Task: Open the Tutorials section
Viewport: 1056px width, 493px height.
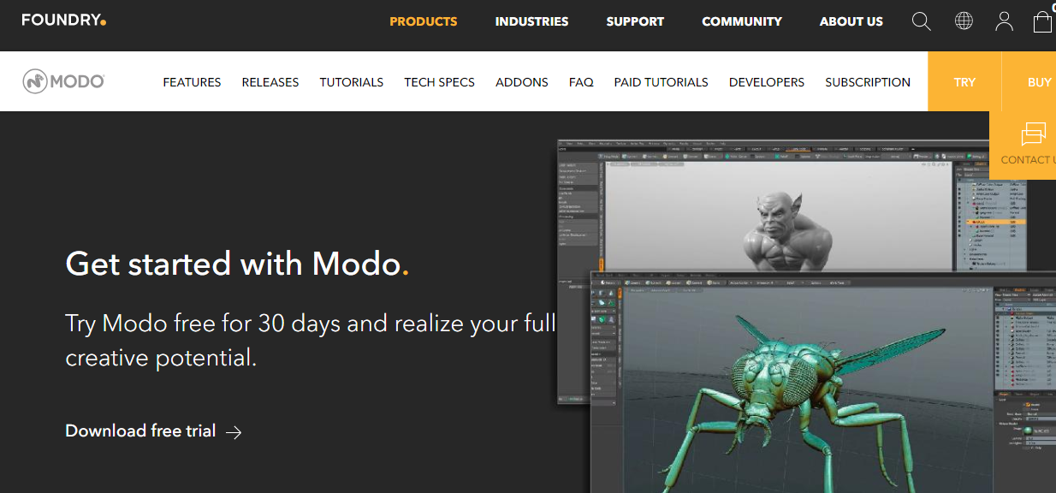Action: tap(352, 82)
